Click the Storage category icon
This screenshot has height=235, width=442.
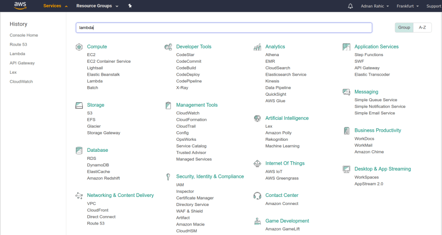pyautogui.click(x=79, y=105)
